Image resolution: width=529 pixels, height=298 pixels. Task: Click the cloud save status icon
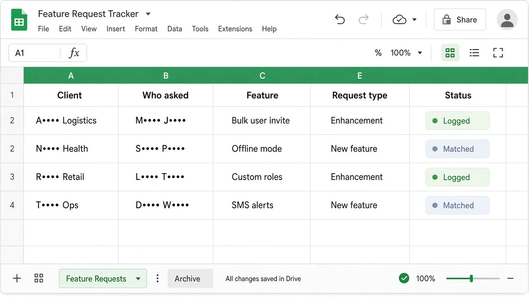pyautogui.click(x=399, y=19)
